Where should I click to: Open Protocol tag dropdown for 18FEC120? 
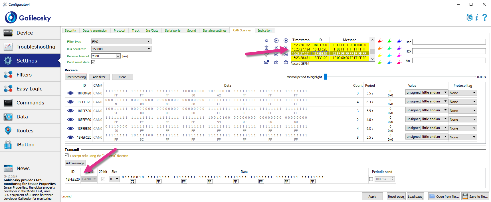click(x=462, y=102)
